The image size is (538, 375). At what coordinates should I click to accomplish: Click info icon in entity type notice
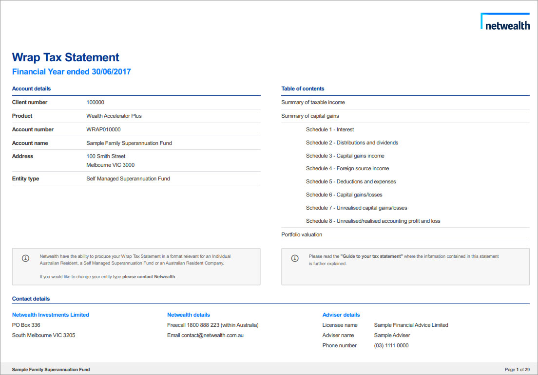[x=26, y=258]
